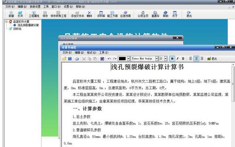Click heading 一、计算参数
This screenshot has width=235, height=147.
[87, 108]
